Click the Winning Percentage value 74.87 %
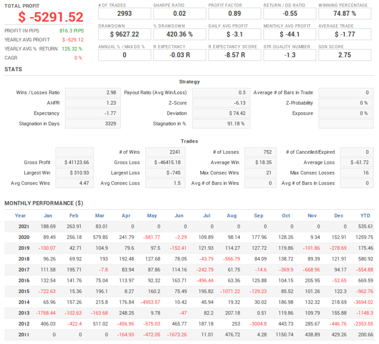The width and height of the screenshot is (379, 344). click(345, 13)
